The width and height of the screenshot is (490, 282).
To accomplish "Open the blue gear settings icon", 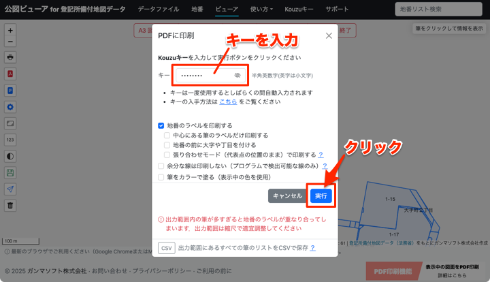I will pos(10,107).
